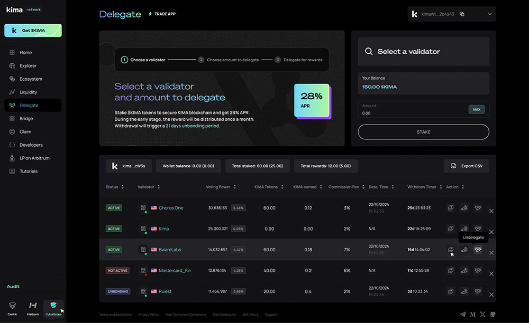Open the BwareLabs validator link
Image resolution: width=529 pixels, height=323 pixels.
(x=170, y=250)
